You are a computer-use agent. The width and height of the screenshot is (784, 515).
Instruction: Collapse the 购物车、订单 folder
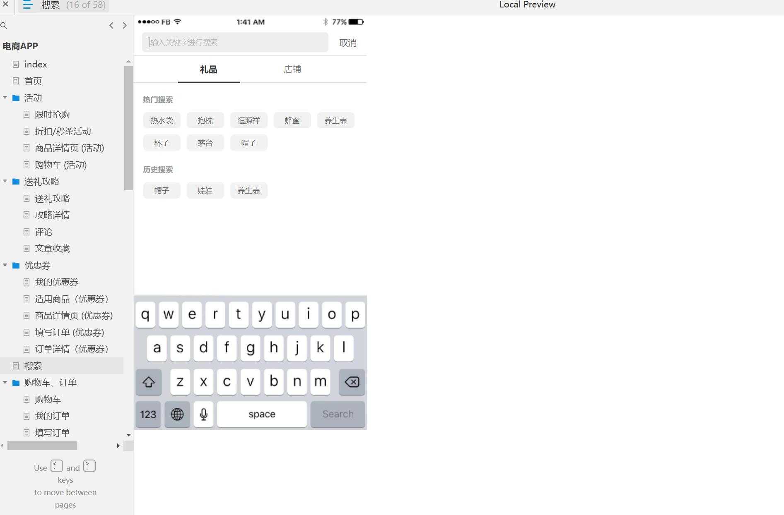(5, 382)
